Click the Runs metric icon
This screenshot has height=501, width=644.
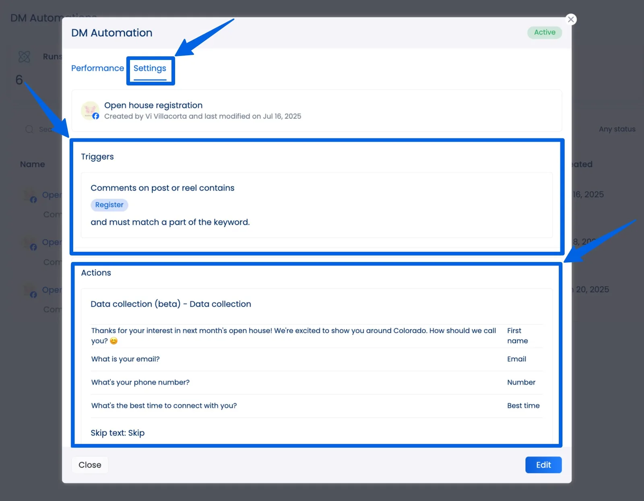(24, 56)
